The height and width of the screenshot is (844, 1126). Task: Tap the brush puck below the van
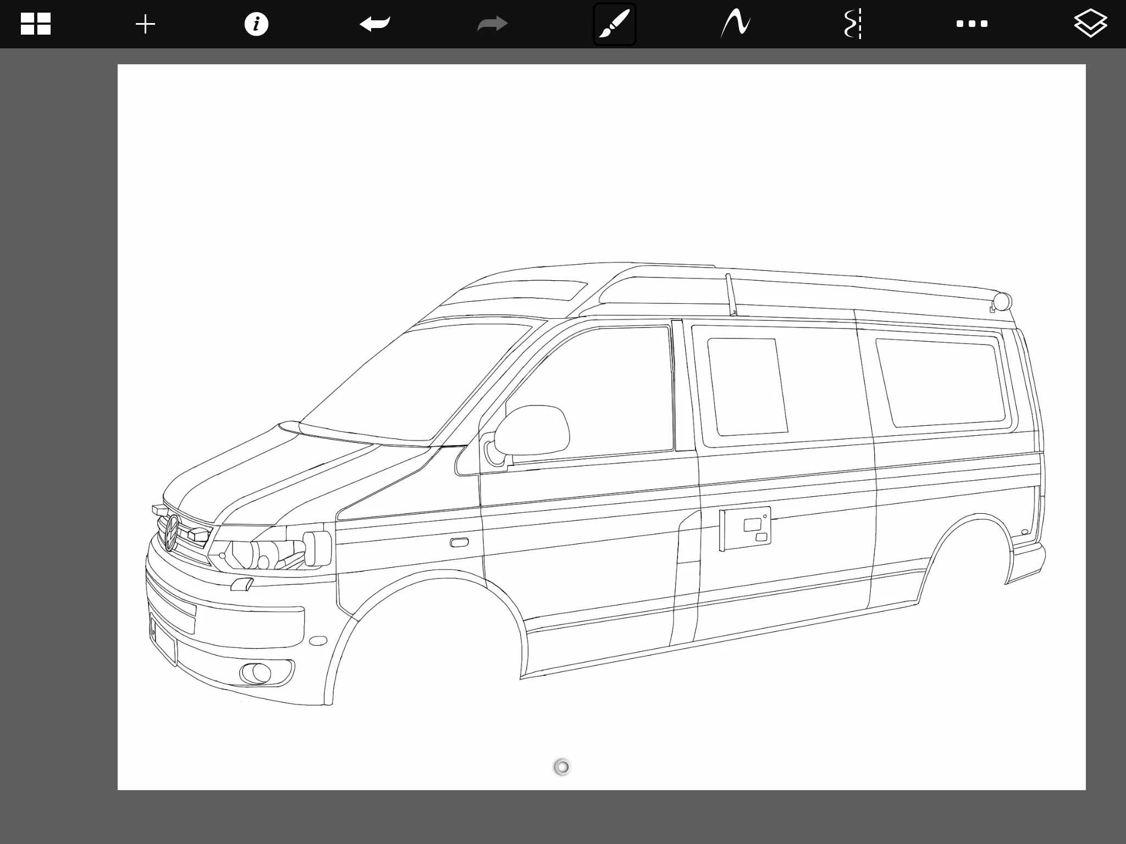[x=562, y=767]
